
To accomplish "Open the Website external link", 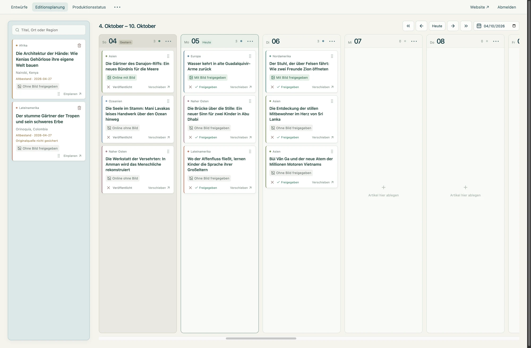I will tap(479, 7).
